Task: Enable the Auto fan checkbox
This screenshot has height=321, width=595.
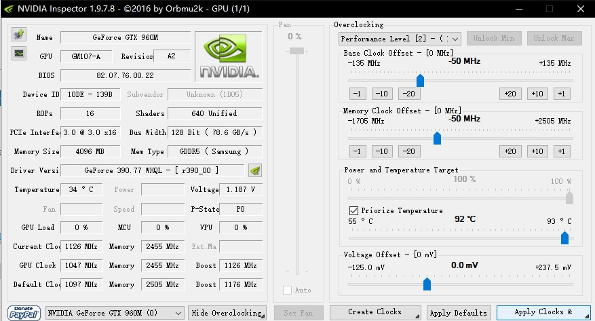Action: [x=287, y=290]
